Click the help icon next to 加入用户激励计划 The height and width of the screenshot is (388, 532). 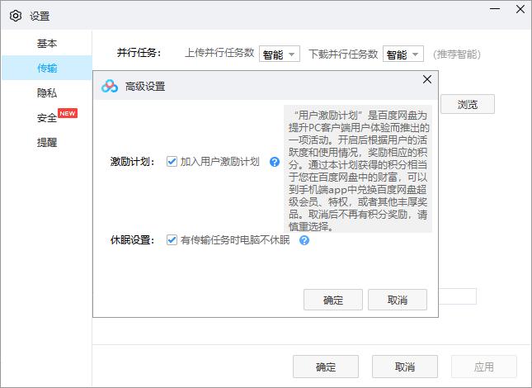tap(275, 162)
